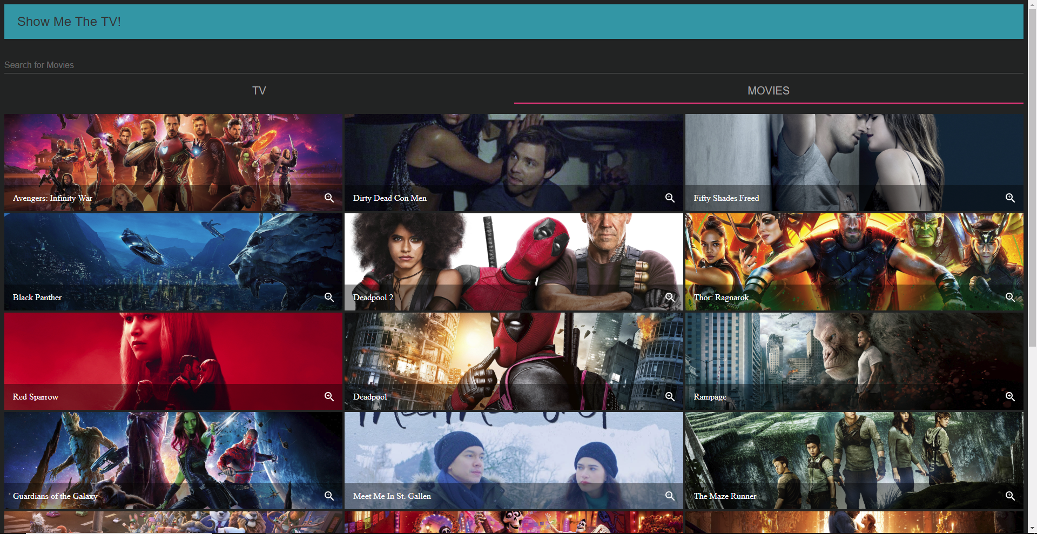Click the Red Sparrow title text

[36, 397]
